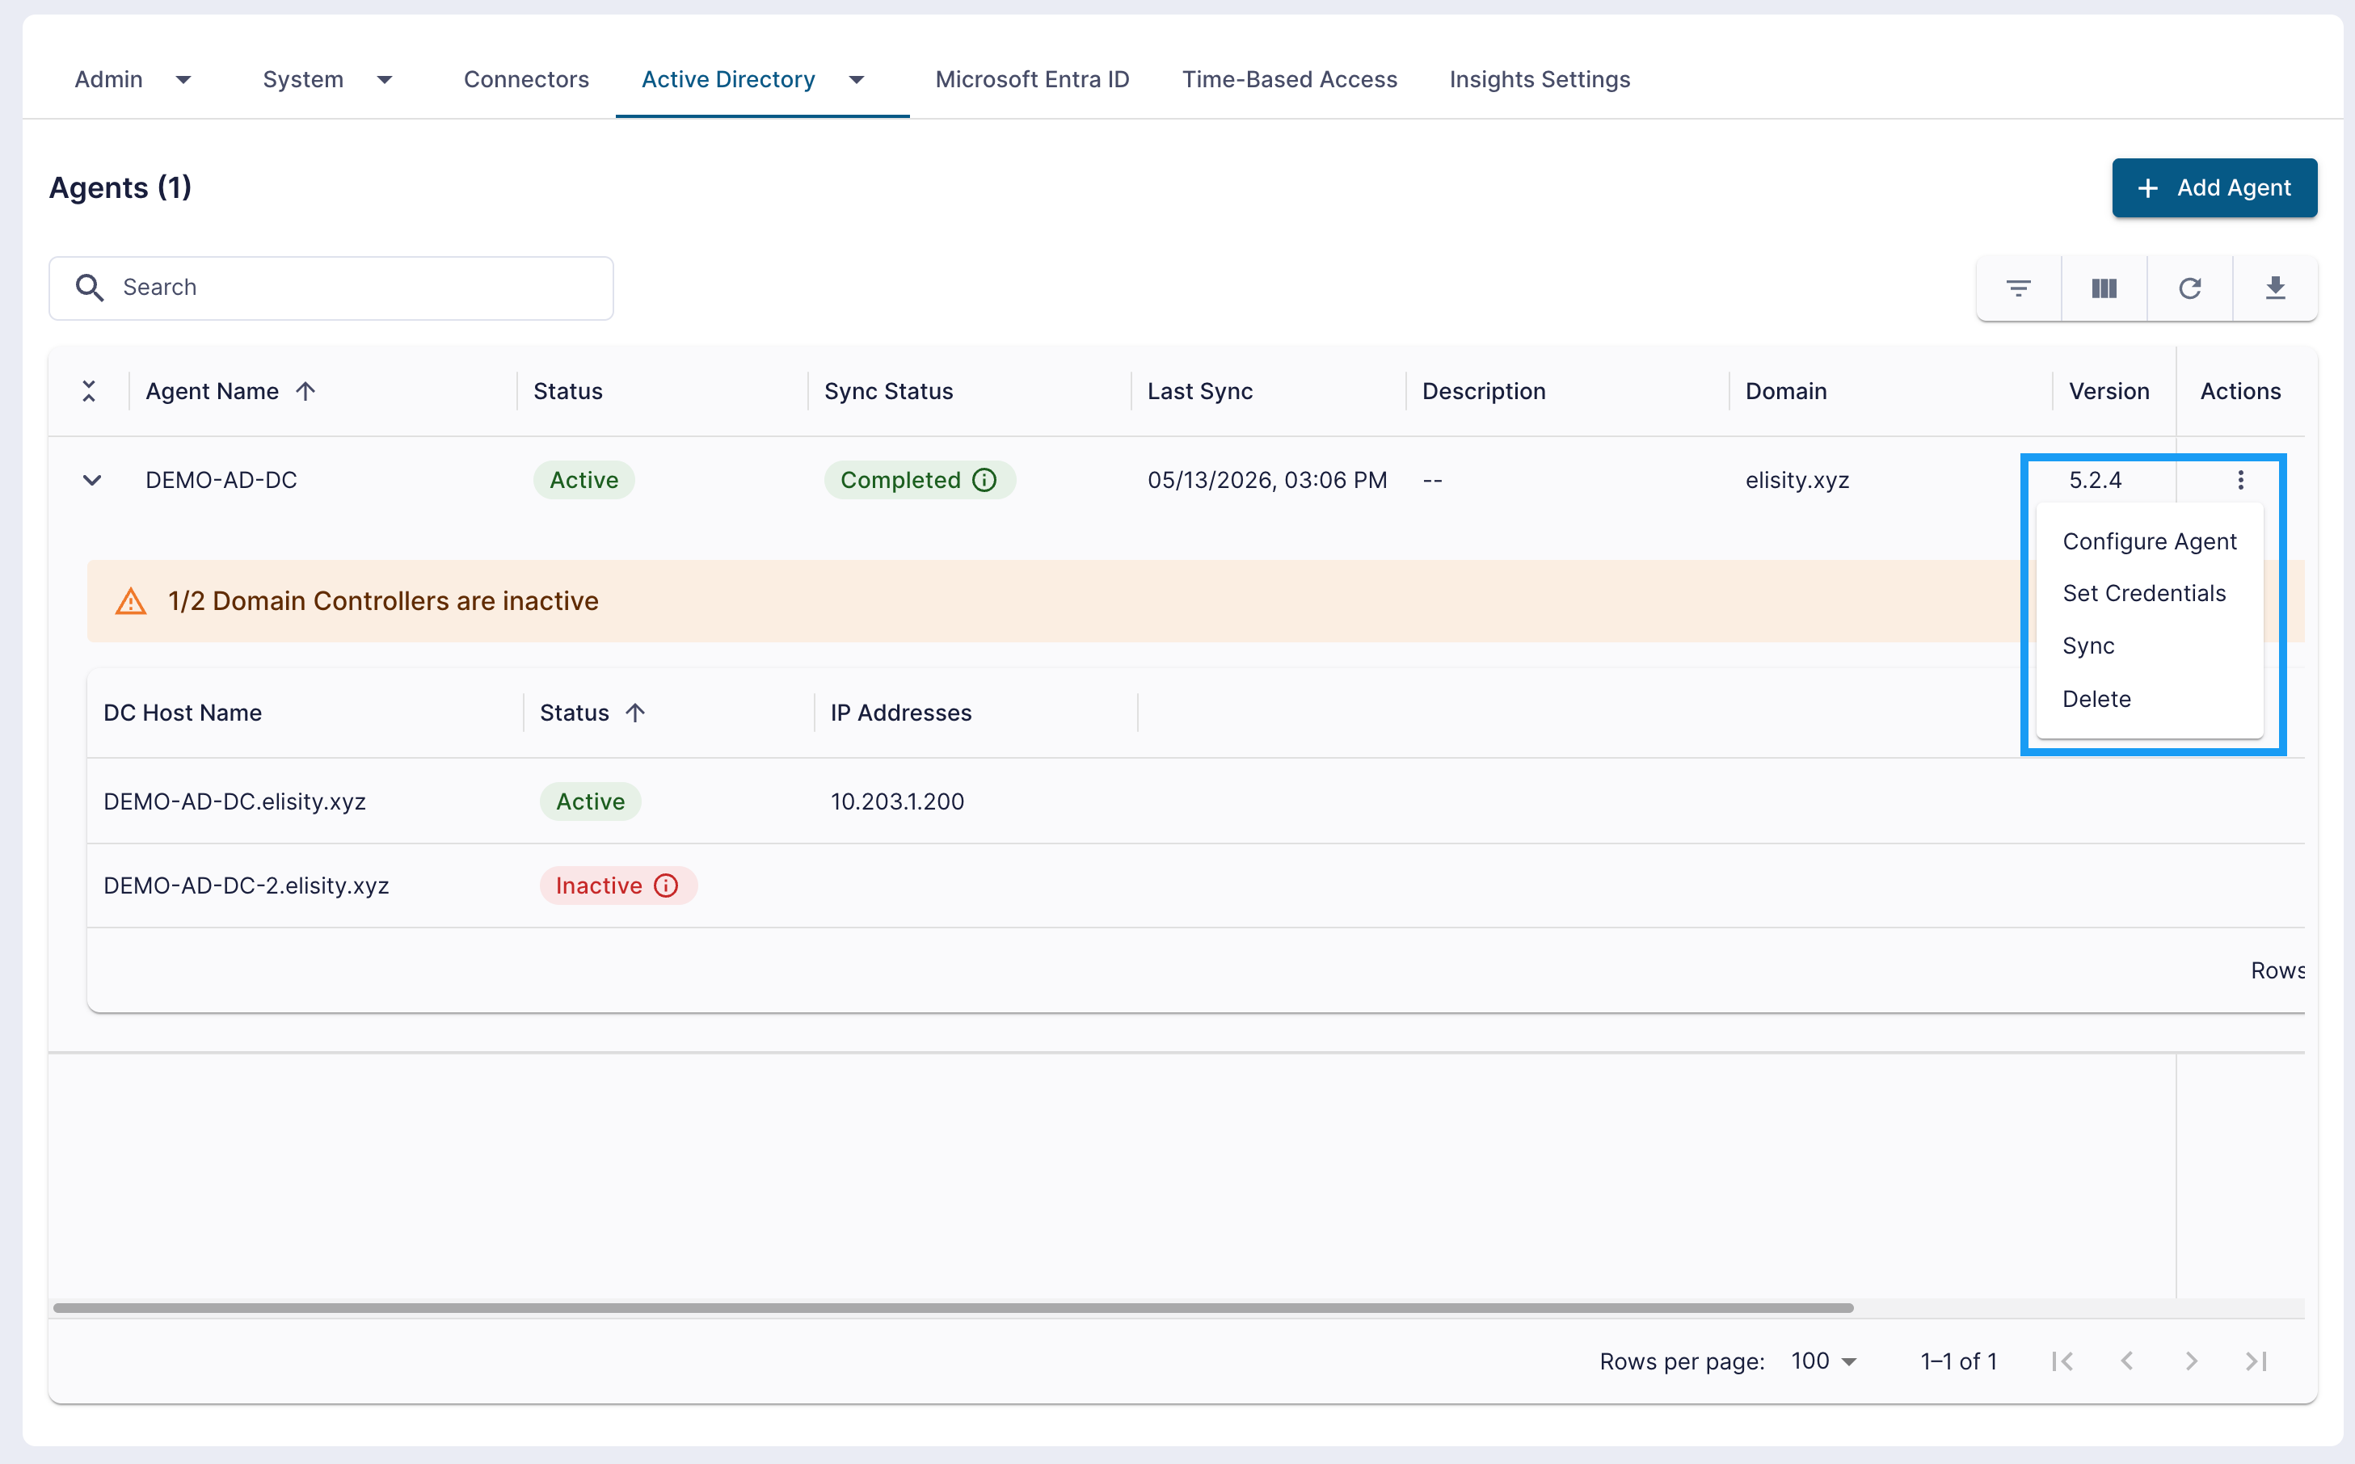Click the Add Agent button
This screenshot has height=1464, width=2355.
(x=2214, y=187)
